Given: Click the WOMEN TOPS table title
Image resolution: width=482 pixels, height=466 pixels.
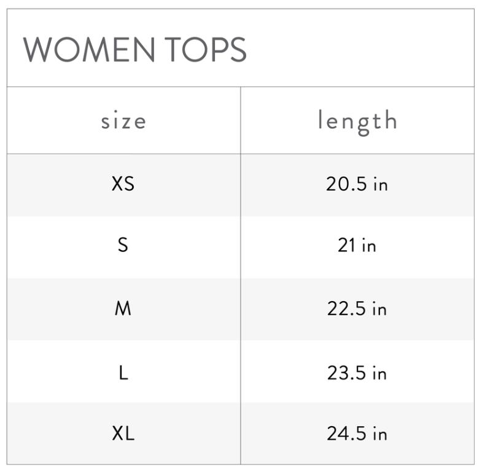Looking at the screenshot, I should 134,49.
